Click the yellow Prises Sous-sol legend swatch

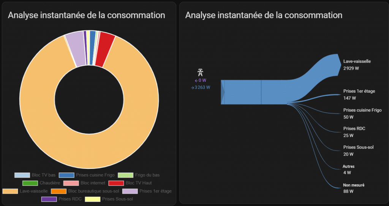pyautogui.click(x=92, y=199)
